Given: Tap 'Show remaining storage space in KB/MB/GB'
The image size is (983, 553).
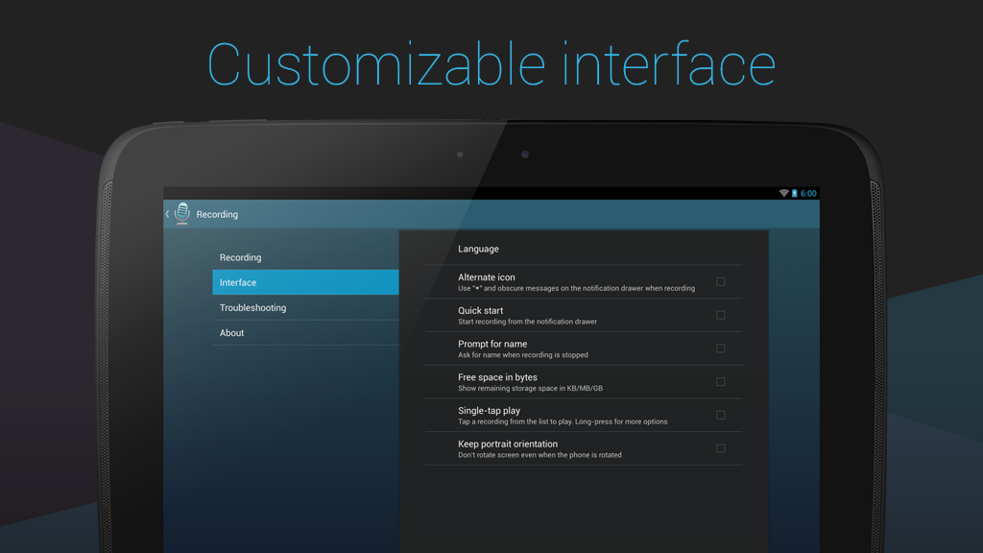Looking at the screenshot, I should tap(530, 388).
